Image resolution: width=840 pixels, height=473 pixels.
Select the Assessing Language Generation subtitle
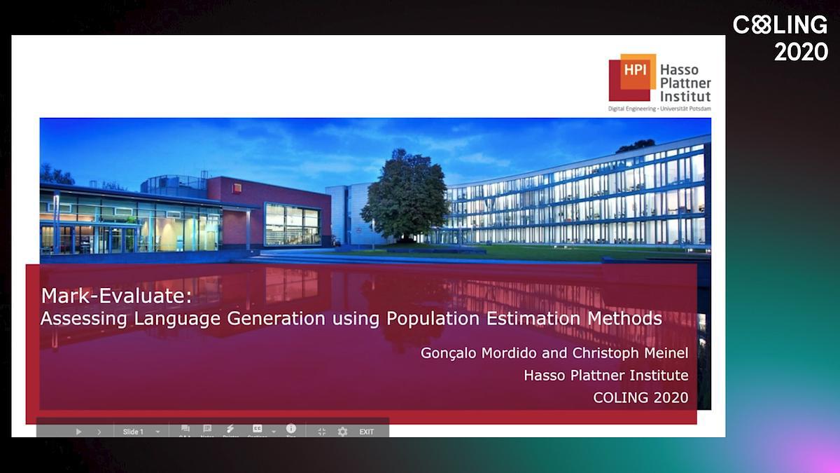point(351,318)
